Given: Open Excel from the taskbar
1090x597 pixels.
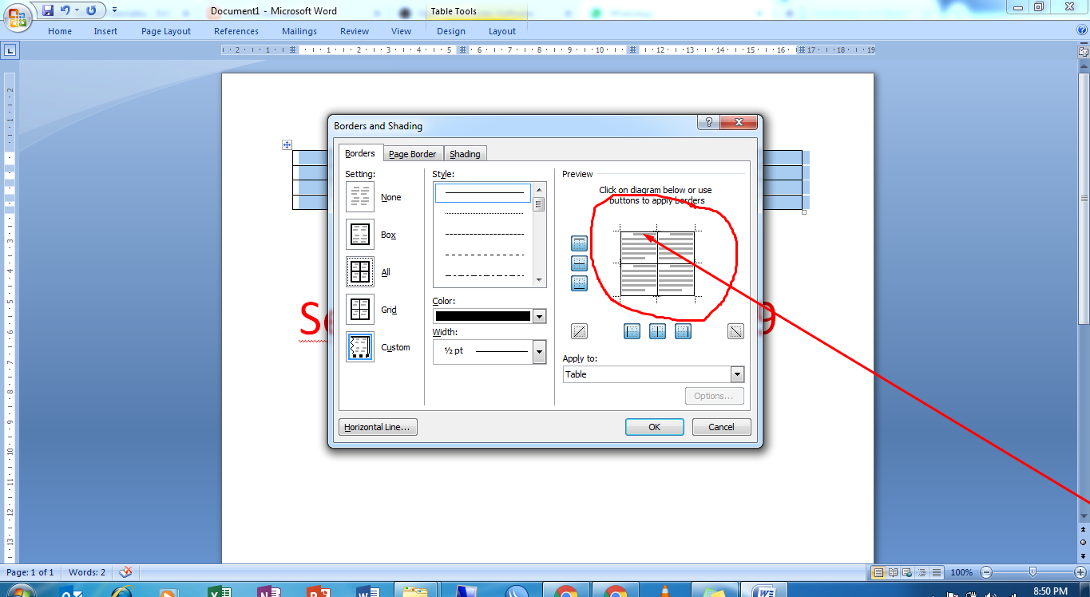Looking at the screenshot, I should click(218, 591).
